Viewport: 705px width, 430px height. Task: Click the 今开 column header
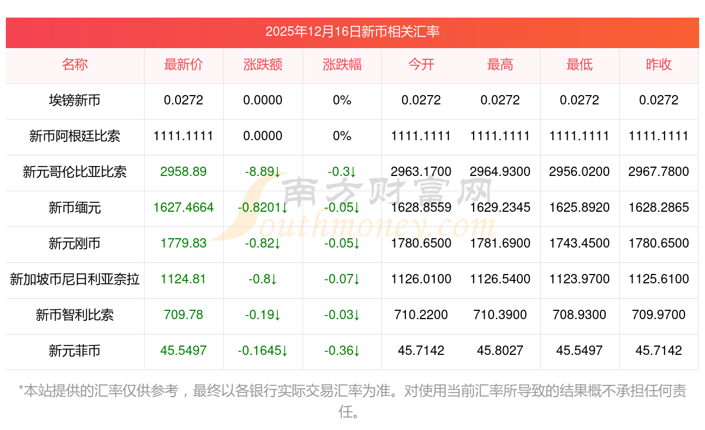tap(421, 65)
